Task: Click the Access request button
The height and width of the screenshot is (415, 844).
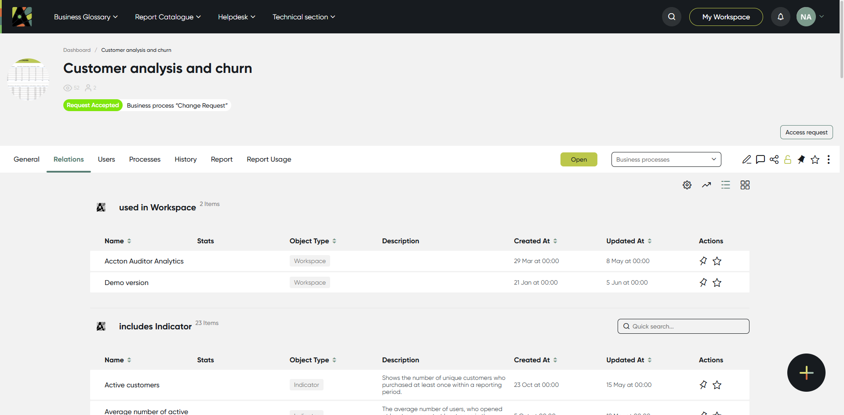Action: coord(806,132)
